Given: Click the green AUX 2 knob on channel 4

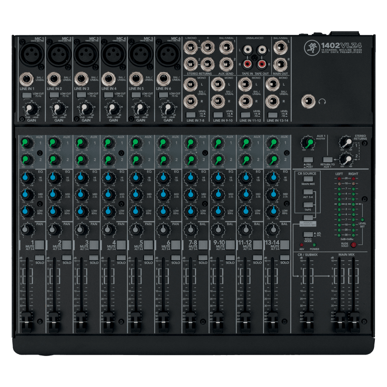Looking at the screenshot, I should [108, 160].
